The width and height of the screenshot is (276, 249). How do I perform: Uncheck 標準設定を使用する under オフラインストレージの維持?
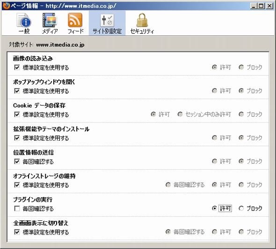point(17,185)
